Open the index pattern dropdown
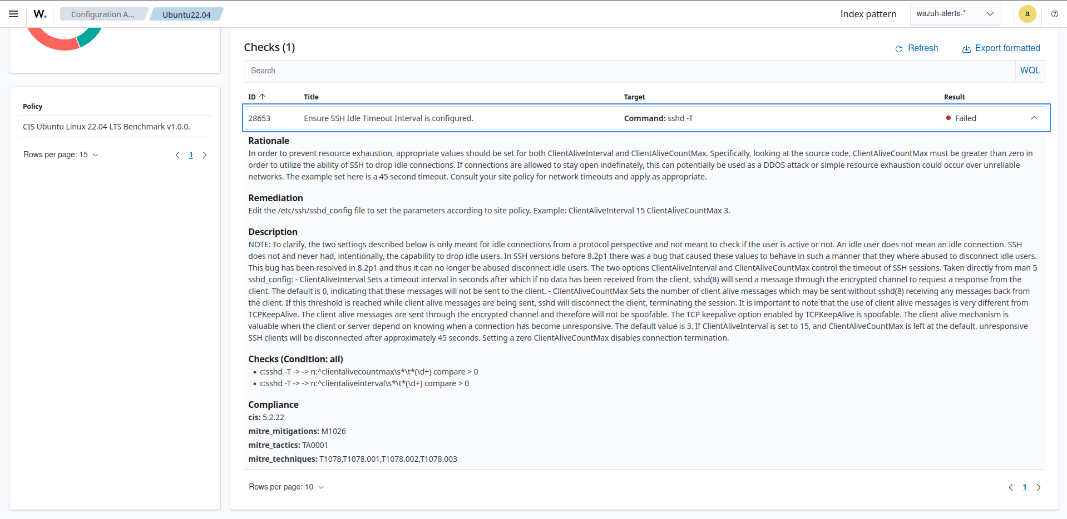The height and width of the screenshot is (519, 1067). (x=955, y=14)
